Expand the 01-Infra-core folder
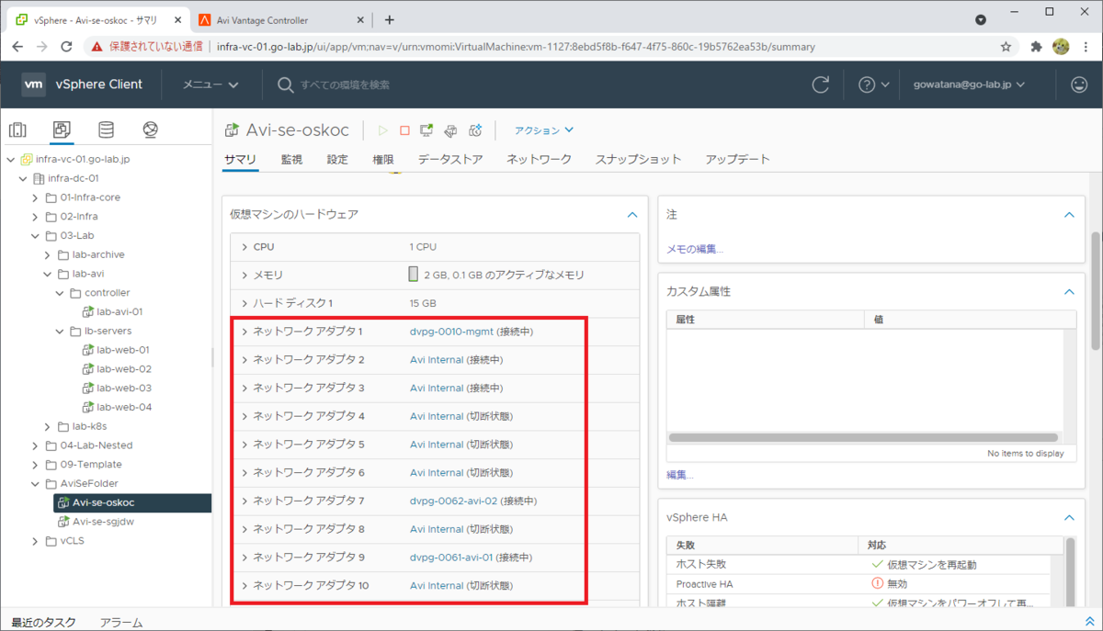The height and width of the screenshot is (631, 1103). point(36,197)
